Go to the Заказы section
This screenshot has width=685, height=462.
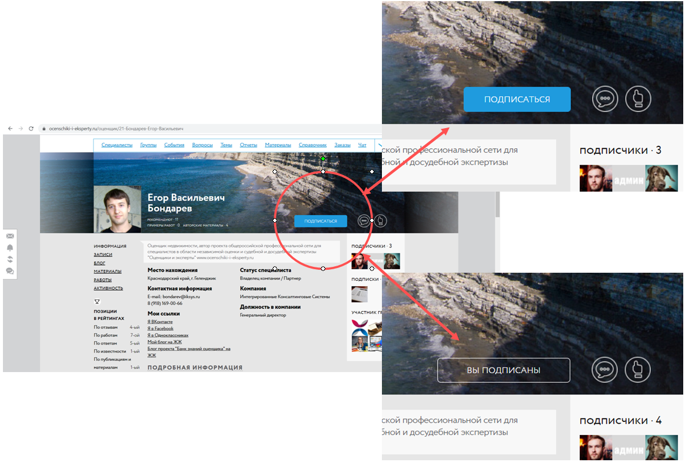[342, 145]
